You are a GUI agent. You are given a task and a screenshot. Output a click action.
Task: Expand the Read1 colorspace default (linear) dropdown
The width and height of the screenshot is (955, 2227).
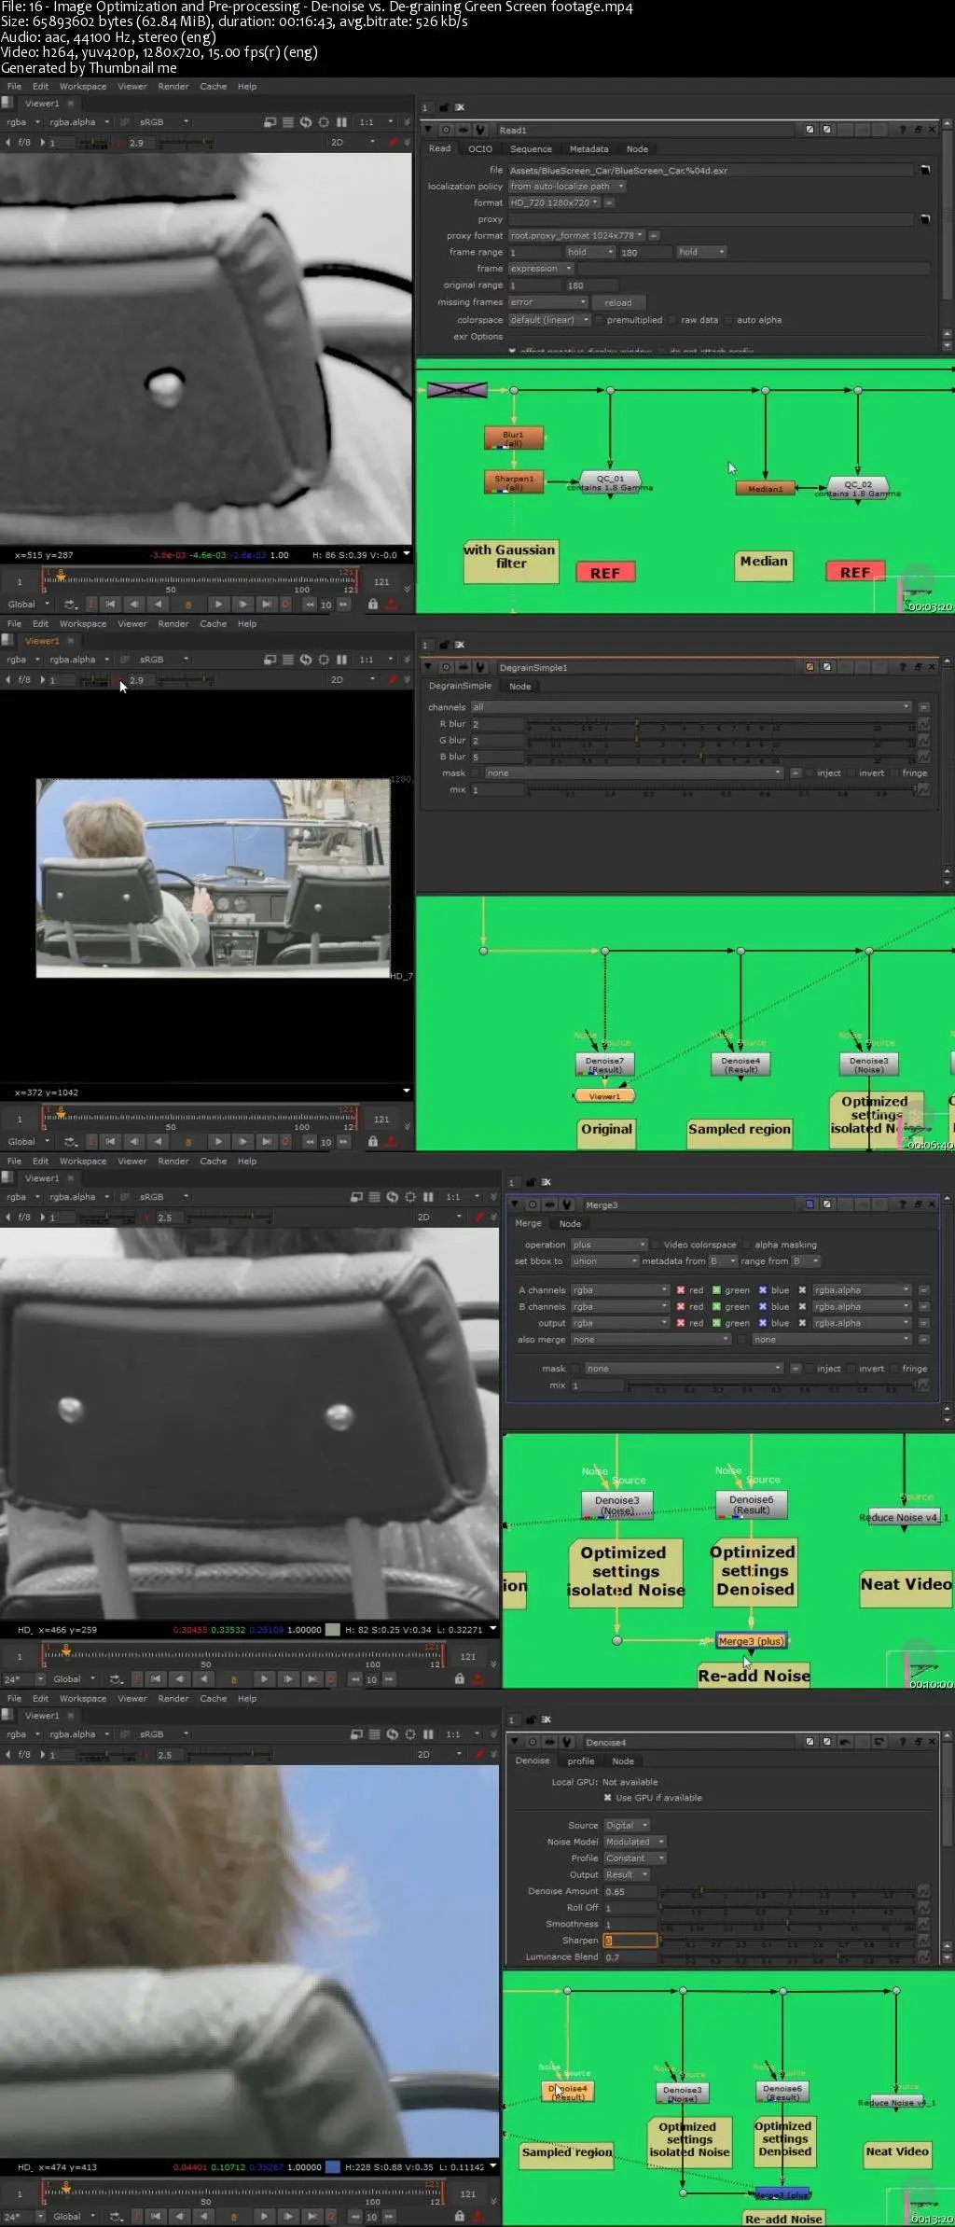tap(549, 320)
